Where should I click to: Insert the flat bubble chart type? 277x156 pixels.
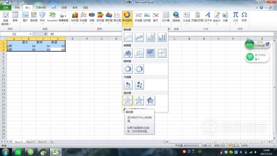pos(128,85)
